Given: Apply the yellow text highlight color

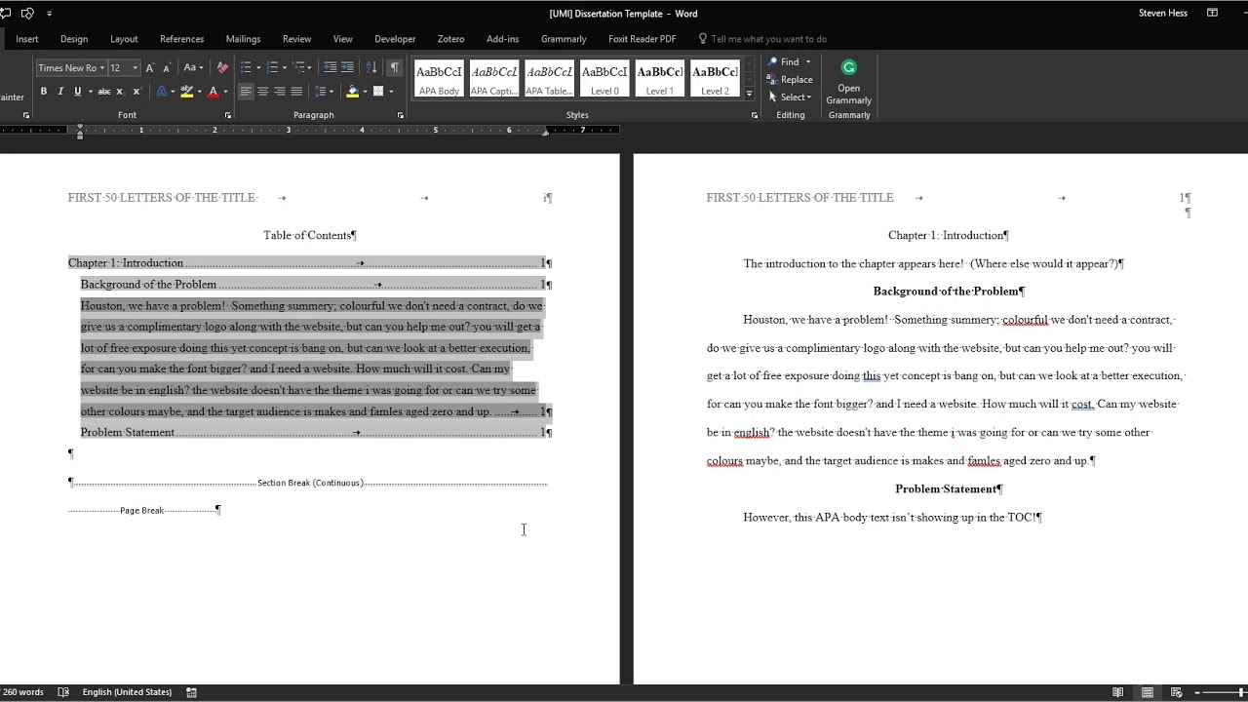Looking at the screenshot, I should click(186, 92).
